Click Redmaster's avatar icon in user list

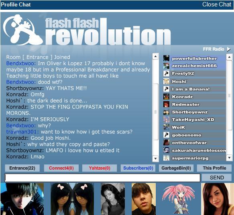[x=166, y=104]
